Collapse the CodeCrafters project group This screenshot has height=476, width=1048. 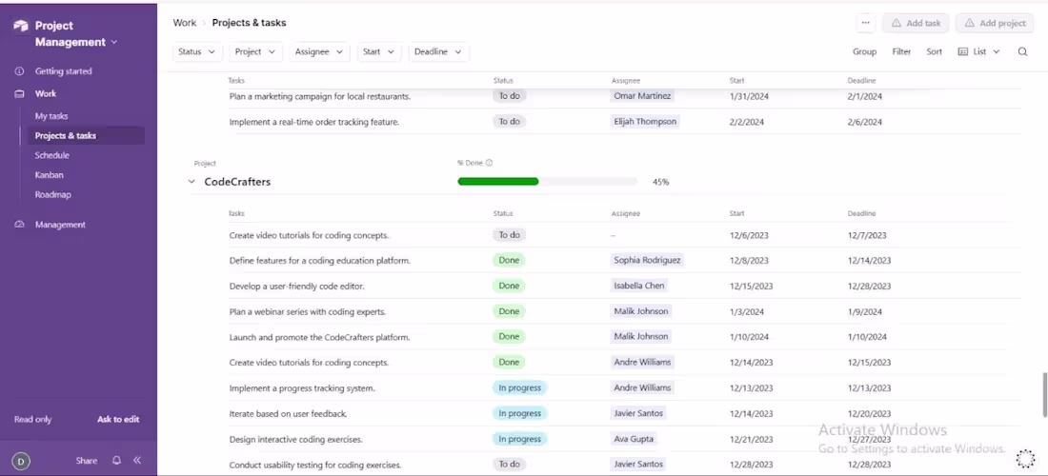pos(191,182)
